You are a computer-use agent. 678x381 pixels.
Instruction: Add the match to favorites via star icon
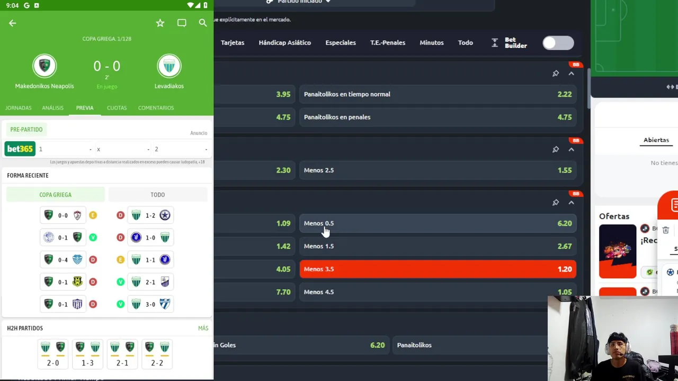click(160, 23)
